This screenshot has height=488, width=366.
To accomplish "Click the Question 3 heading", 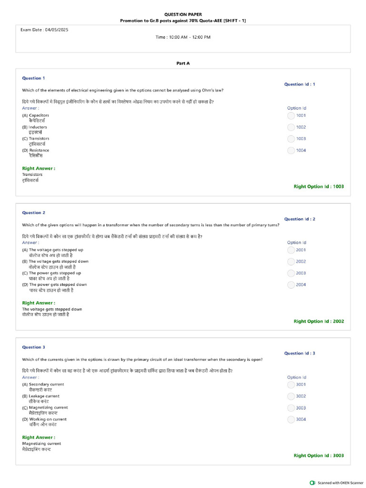I will [34, 347].
